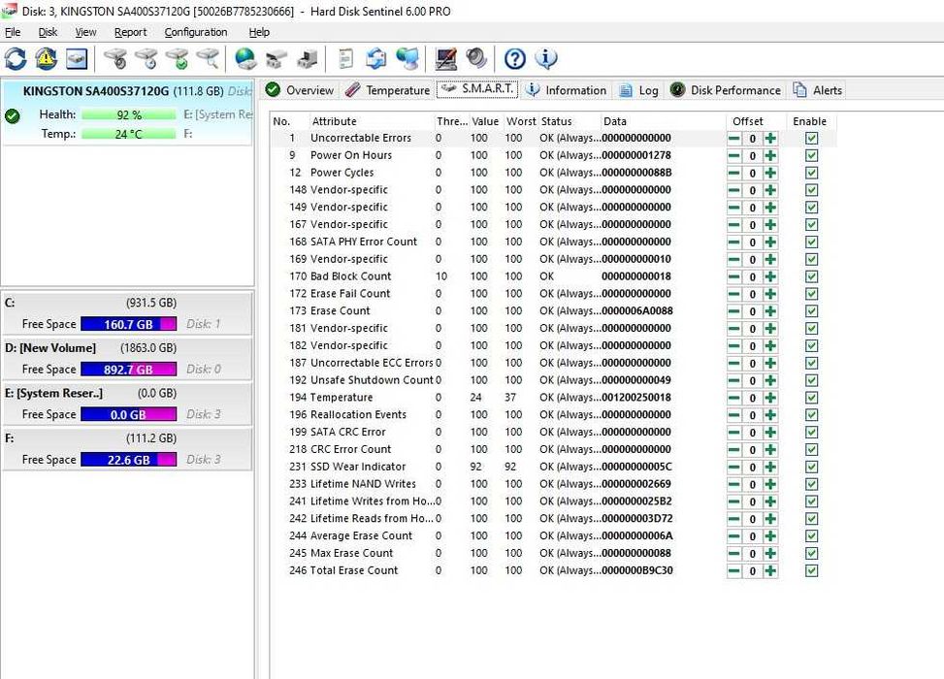Open the Configuration menu
The height and width of the screenshot is (679, 944).
[196, 33]
